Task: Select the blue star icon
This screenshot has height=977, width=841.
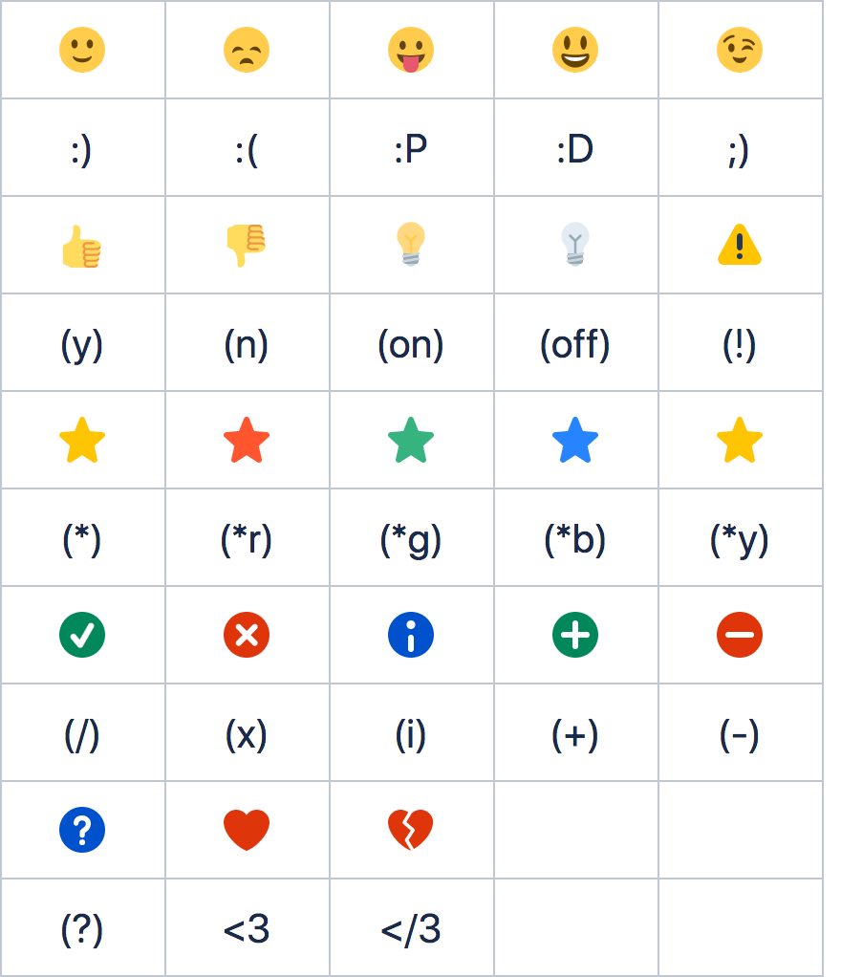Action: (x=575, y=441)
